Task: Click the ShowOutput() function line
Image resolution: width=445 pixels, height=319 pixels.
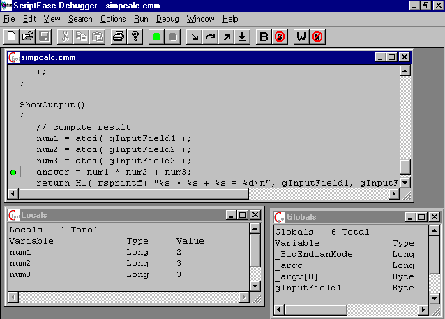Action: (x=52, y=105)
